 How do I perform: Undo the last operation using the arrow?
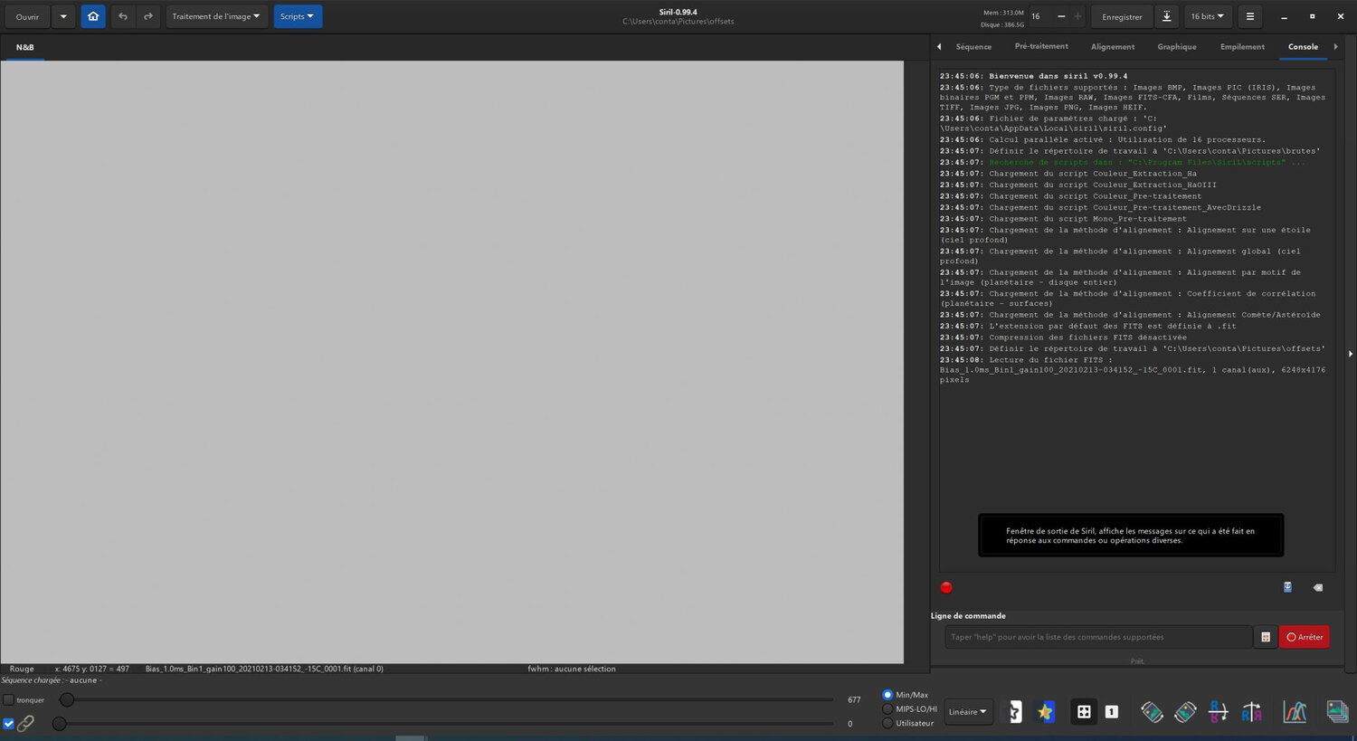pos(123,16)
